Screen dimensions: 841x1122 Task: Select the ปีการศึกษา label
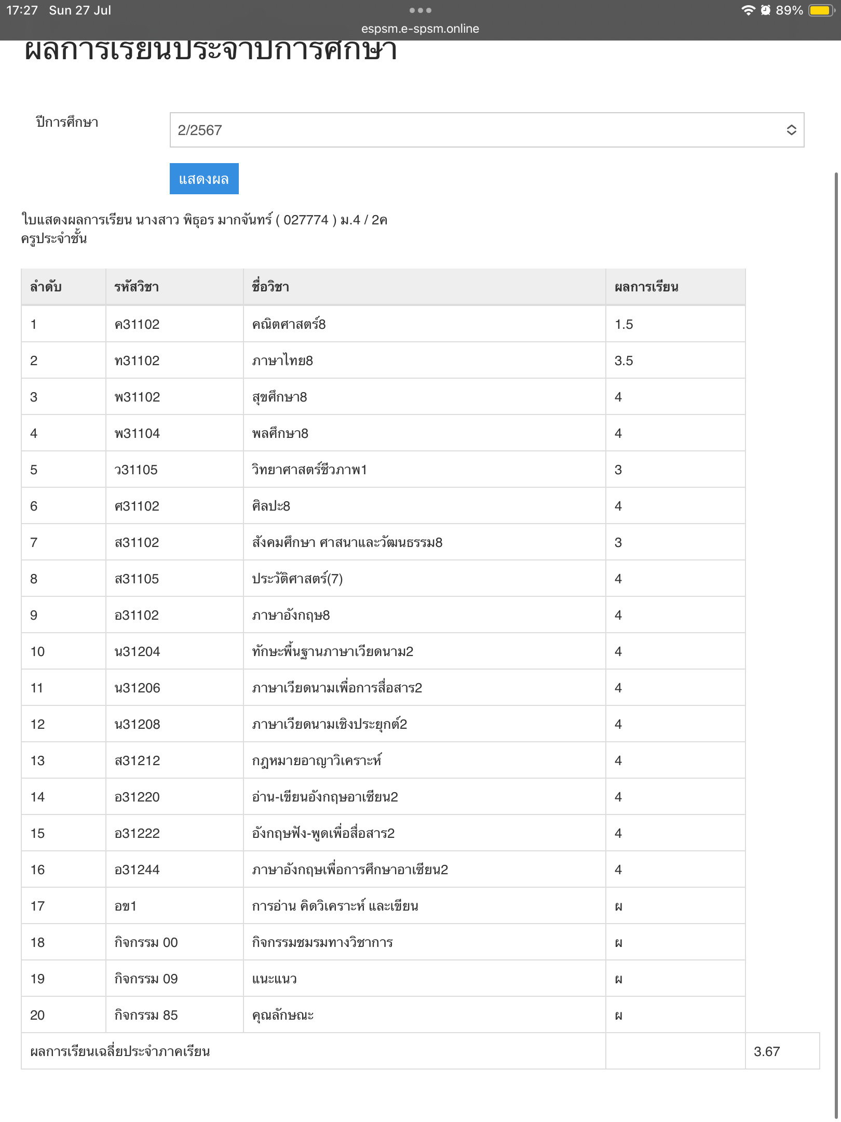pyautogui.click(x=67, y=122)
